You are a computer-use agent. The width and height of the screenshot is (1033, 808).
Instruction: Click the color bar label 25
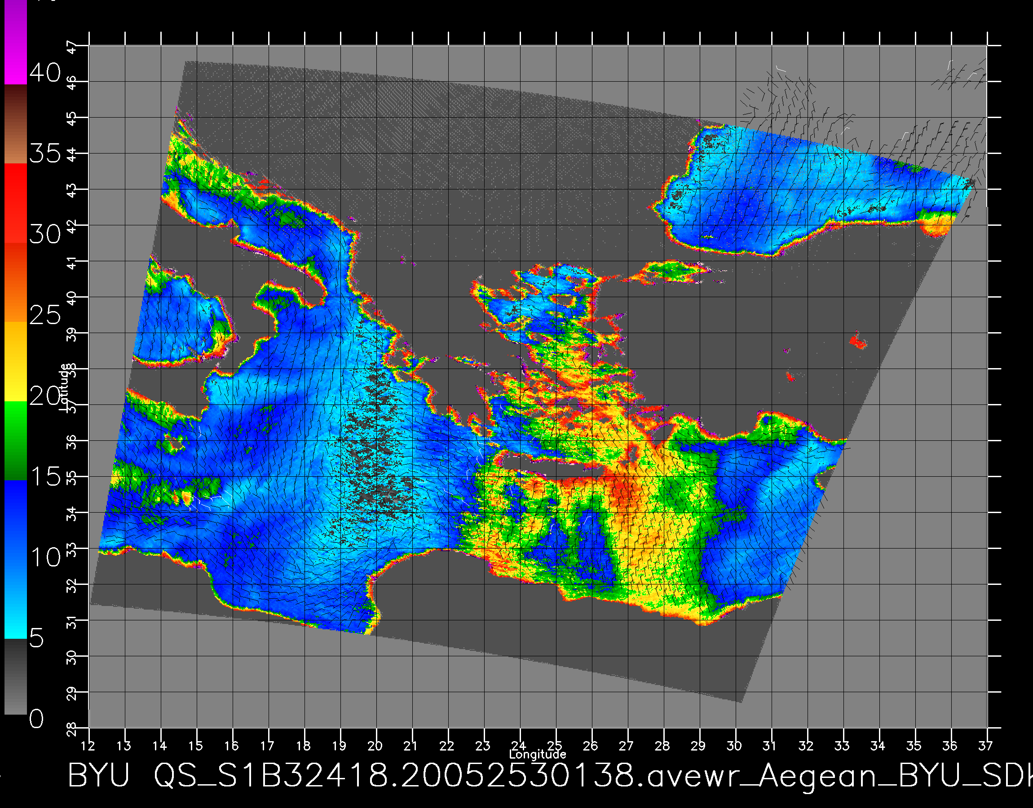[x=45, y=315]
